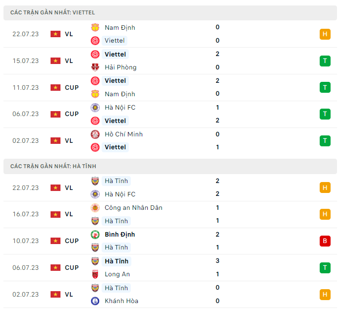
Task: Click Bình Định team crest icon
Action: (x=95, y=235)
